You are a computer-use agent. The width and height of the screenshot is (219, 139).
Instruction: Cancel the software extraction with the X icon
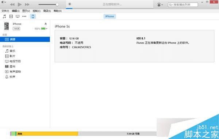(70, 4)
